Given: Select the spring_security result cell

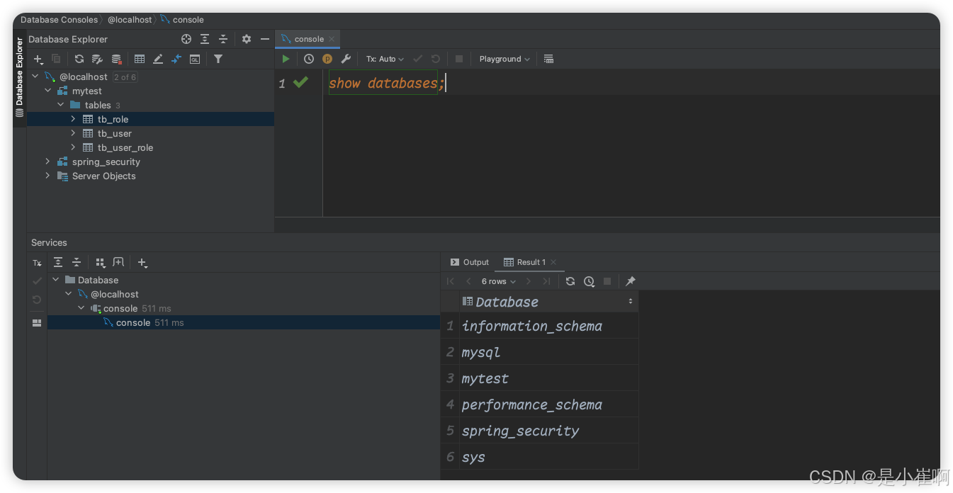Looking at the screenshot, I should pyautogui.click(x=548, y=431).
